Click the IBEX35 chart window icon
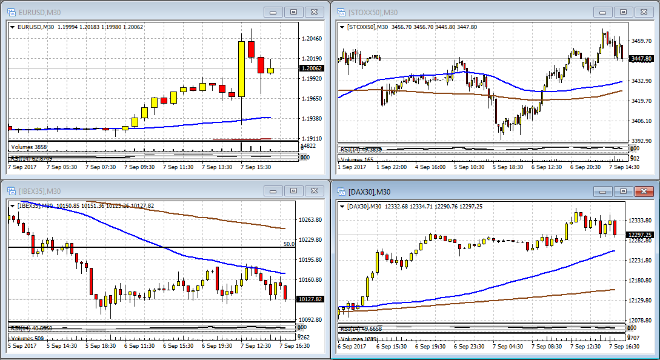Image resolution: width=660 pixels, height=360 pixels. pos(12,191)
